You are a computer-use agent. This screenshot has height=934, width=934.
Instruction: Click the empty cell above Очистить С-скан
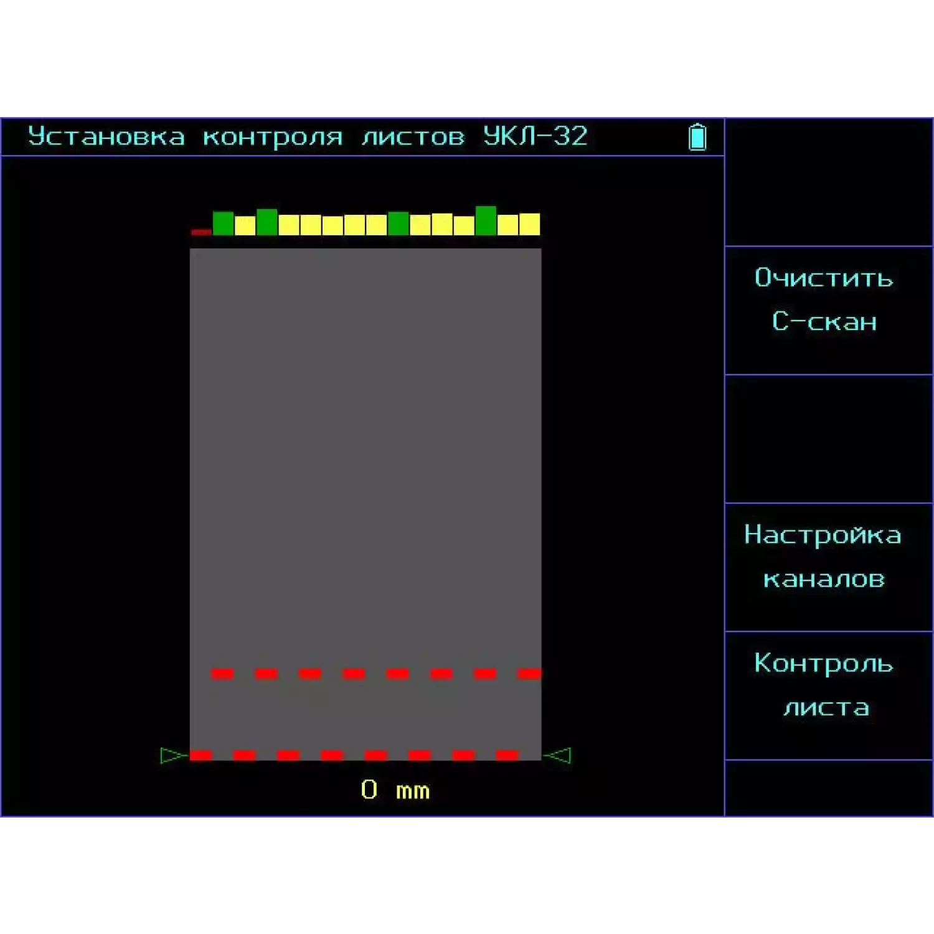tap(828, 182)
